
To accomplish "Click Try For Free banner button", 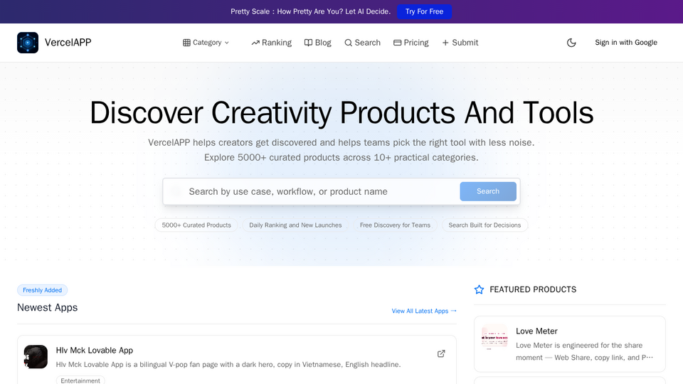I will point(424,12).
